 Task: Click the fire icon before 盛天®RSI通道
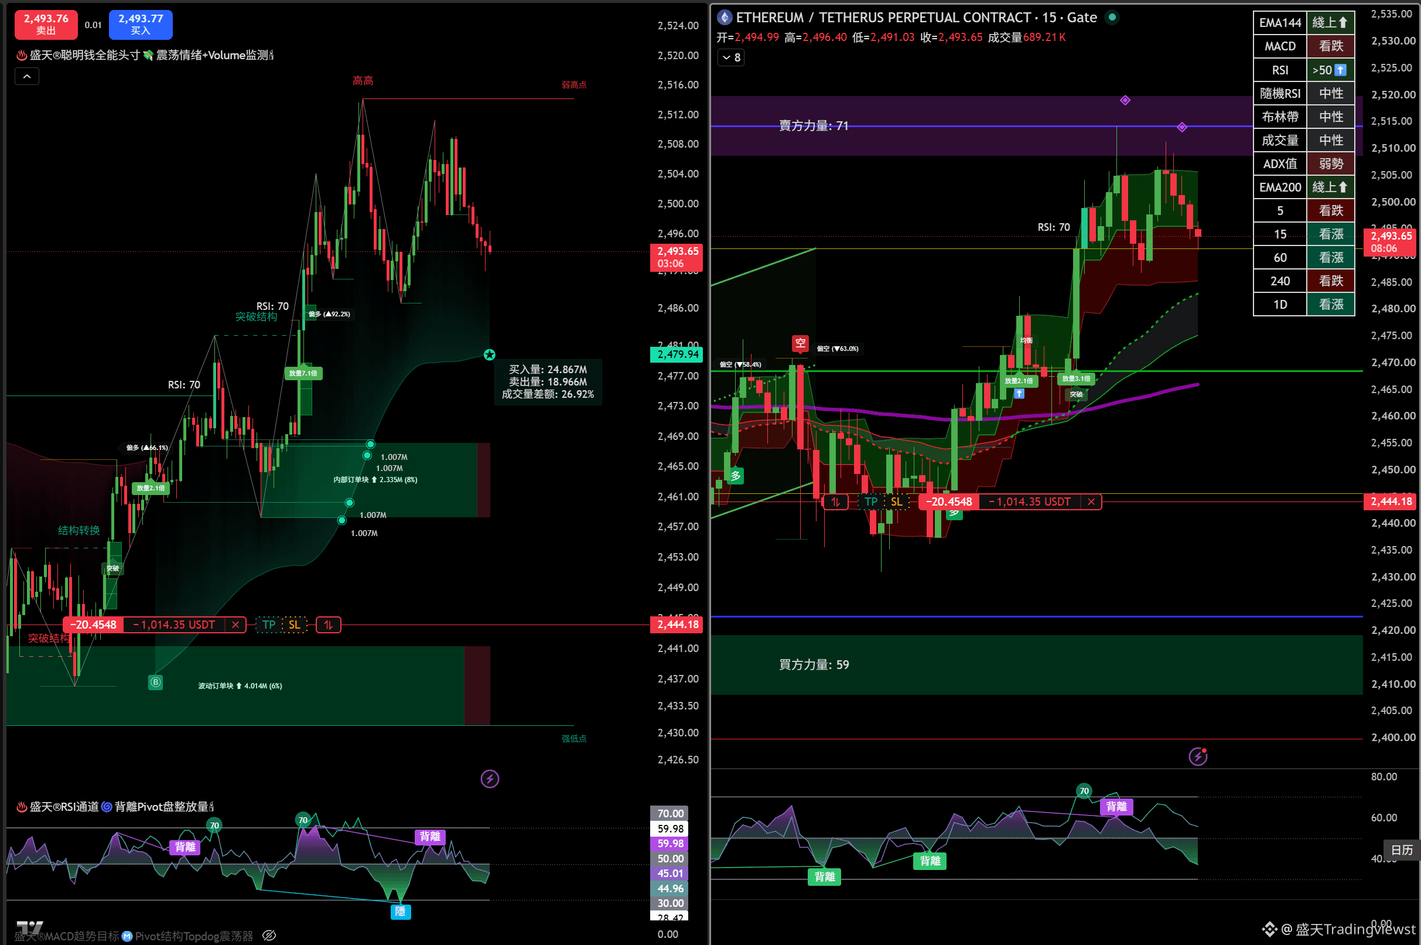point(22,806)
